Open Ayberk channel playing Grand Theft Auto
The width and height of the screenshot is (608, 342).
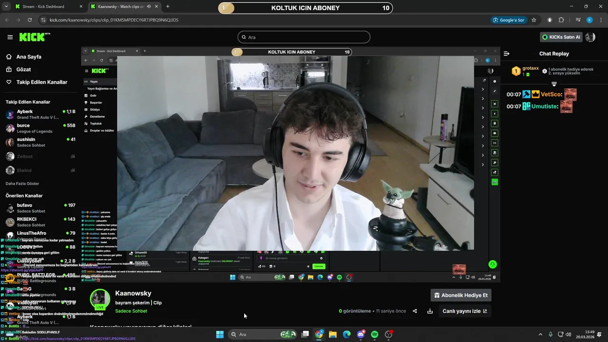pos(40,114)
